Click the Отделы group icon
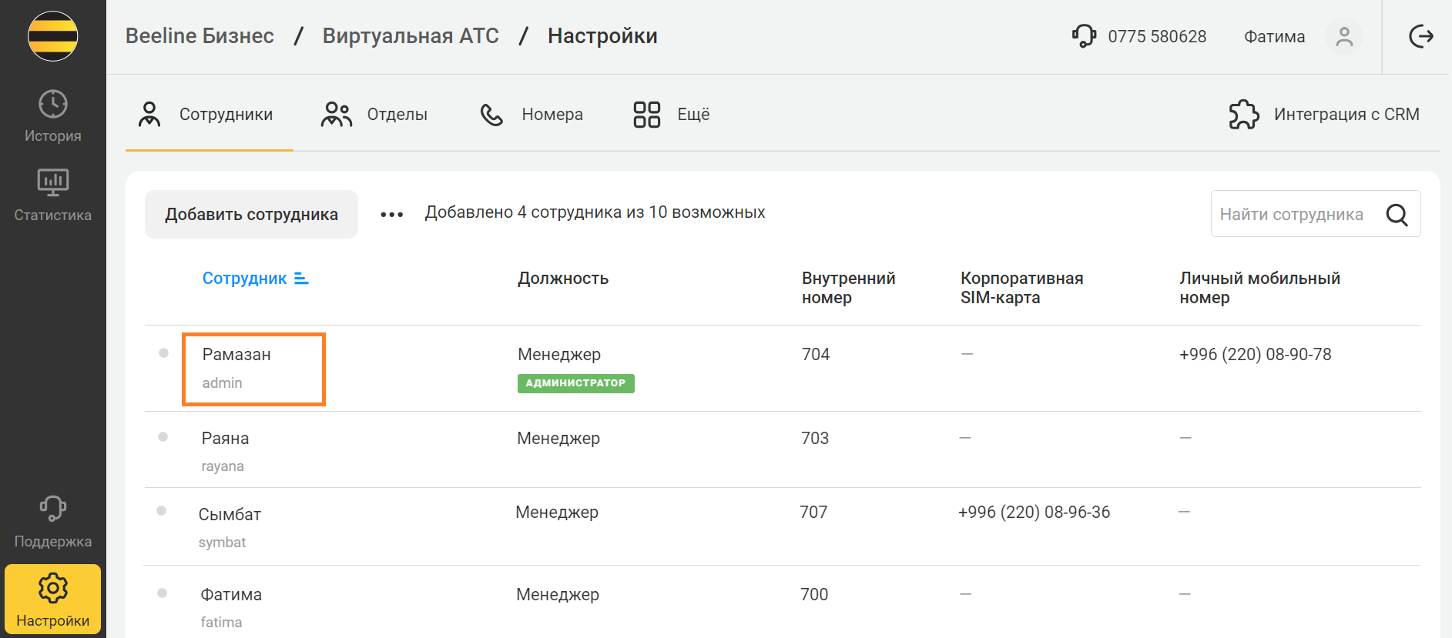The image size is (1452, 638). (x=337, y=114)
